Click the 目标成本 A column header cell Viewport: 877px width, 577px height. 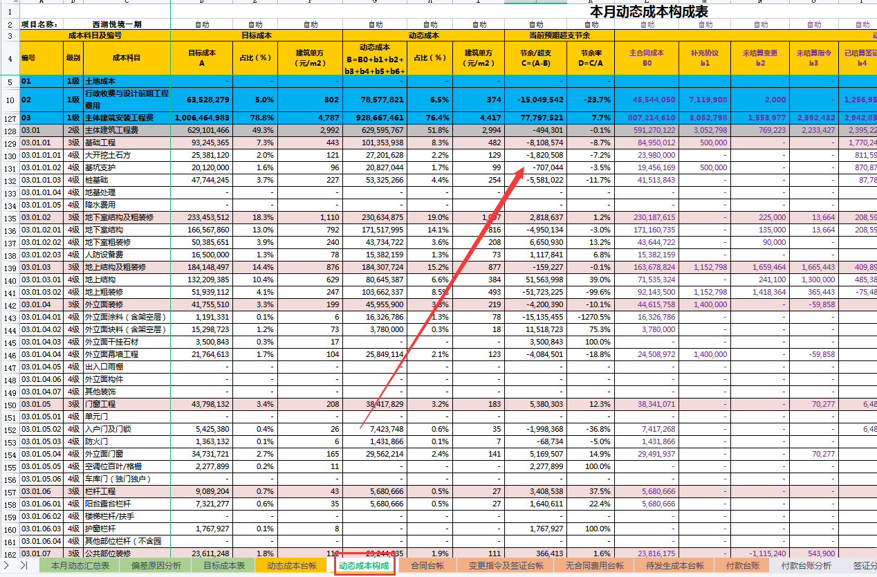pos(202,57)
